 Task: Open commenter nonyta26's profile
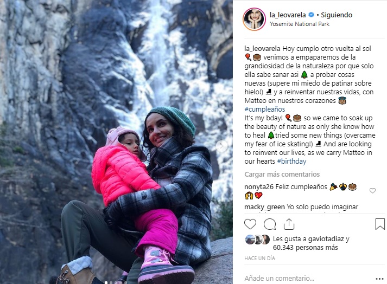(259, 187)
